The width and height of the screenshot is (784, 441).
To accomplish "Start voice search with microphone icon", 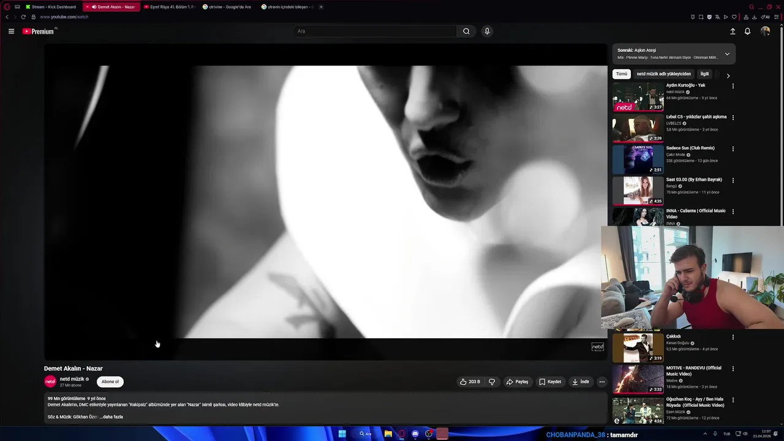I will (x=487, y=31).
